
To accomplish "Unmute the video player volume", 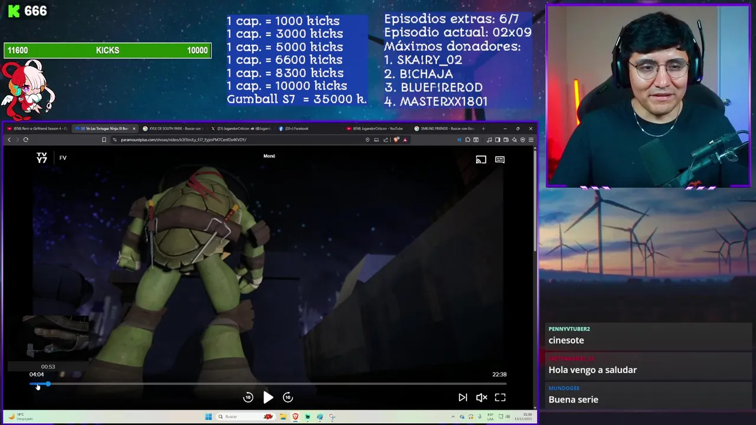I will [x=481, y=397].
